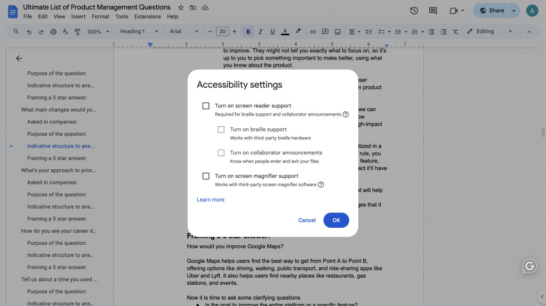The width and height of the screenshot is (546, 306).
Task: Close the outline with back arrow
Action: click(x=19, y=59)
